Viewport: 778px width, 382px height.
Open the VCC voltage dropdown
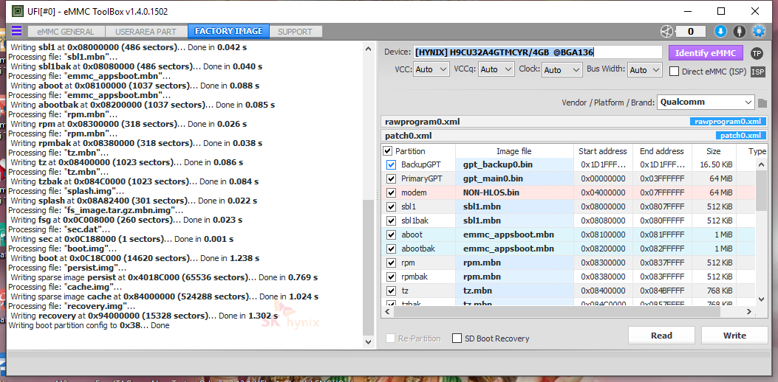[431, 70]
